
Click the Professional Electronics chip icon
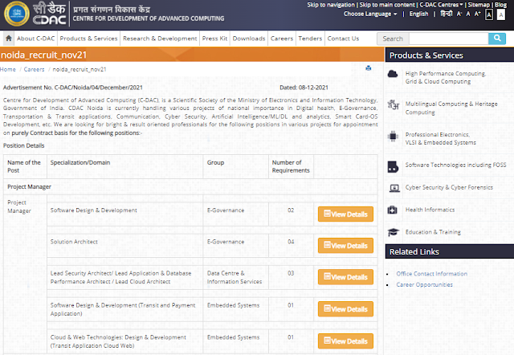[x=393, y=136]
